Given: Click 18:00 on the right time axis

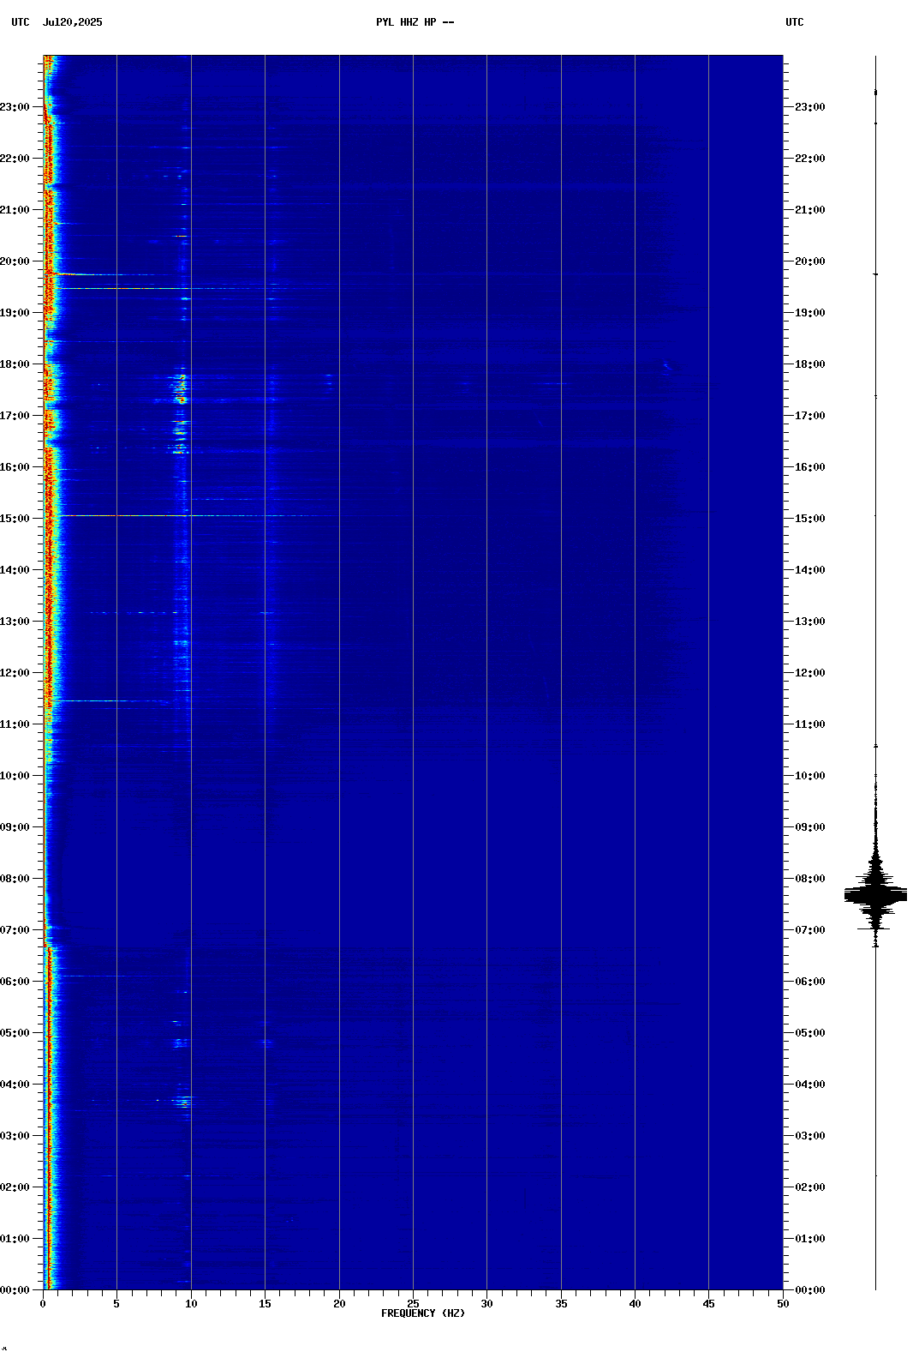Looking at the screenshot, I should click(810, 364).
